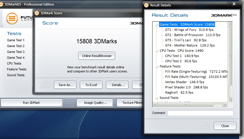This screenshot has width=244, height=139.
Task: Select CPU Test 2 30.6 fps row
Action: [x=181, y=61]
